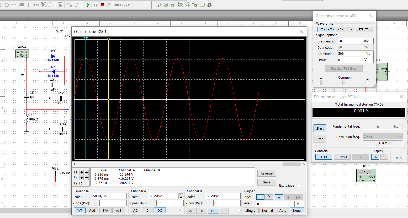Place a voltage reference probe
The width and height of the screenshot is (408, 218).
click(x=195, y=5)
